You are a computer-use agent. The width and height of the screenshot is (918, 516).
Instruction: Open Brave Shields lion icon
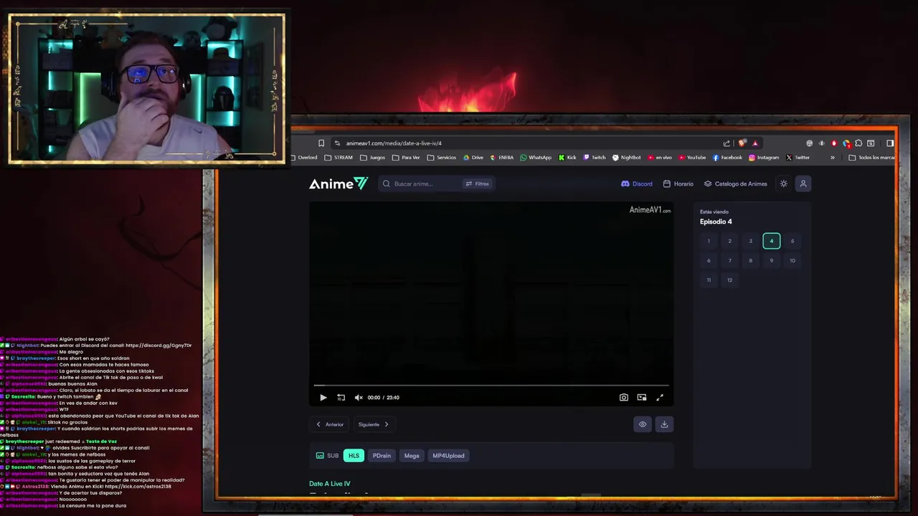point(742,143)
